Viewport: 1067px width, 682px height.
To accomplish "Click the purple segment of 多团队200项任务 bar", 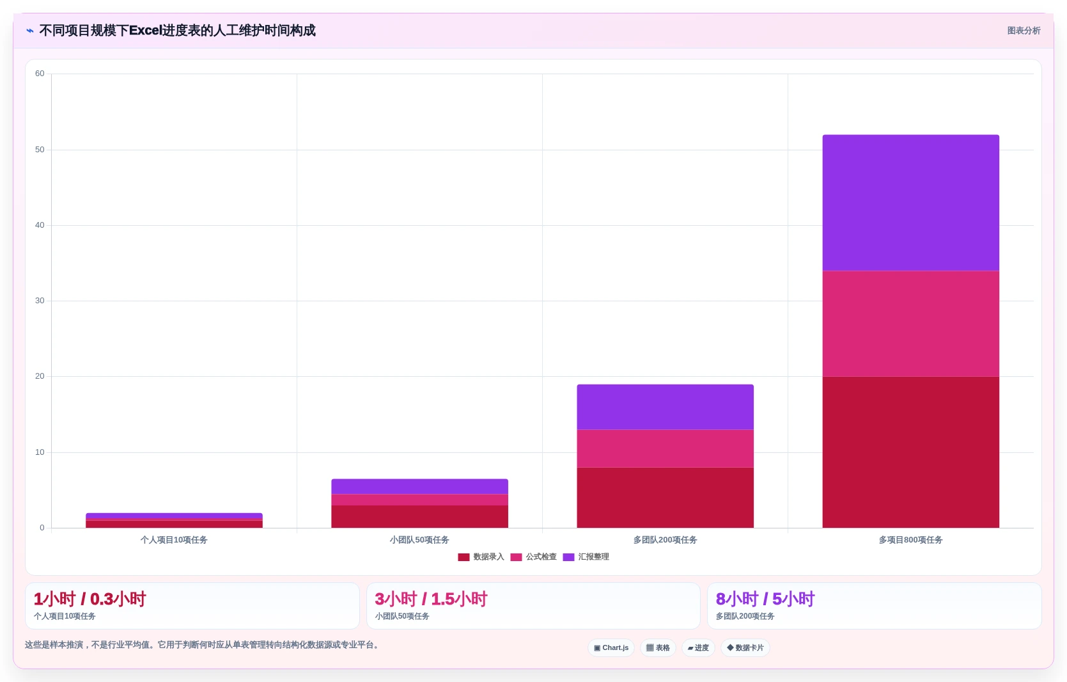I will point(665,407).
